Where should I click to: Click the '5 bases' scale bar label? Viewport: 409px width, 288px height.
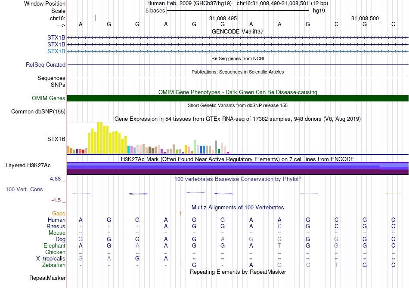point(155,11)
